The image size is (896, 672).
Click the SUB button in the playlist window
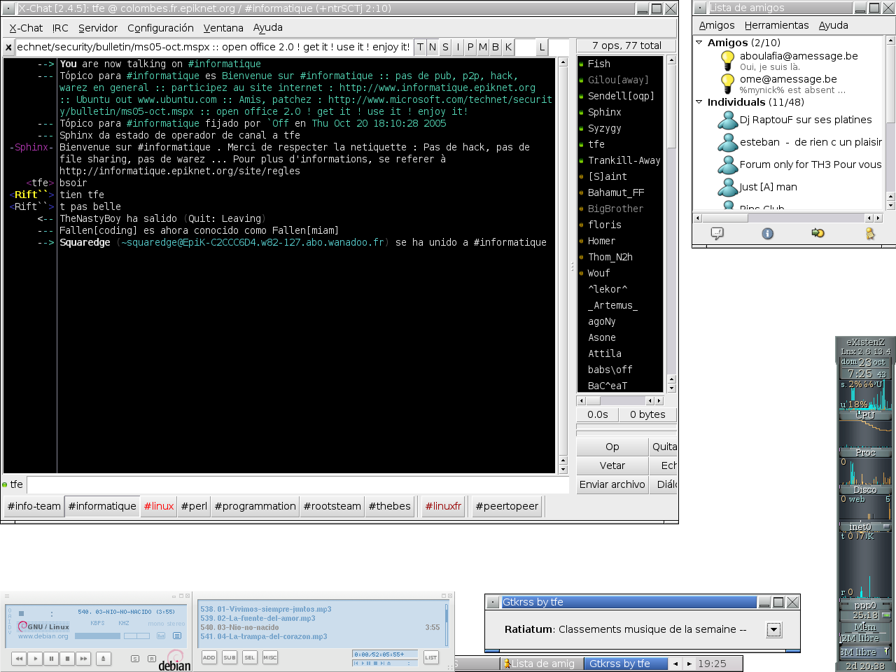(x=230, y=657)
